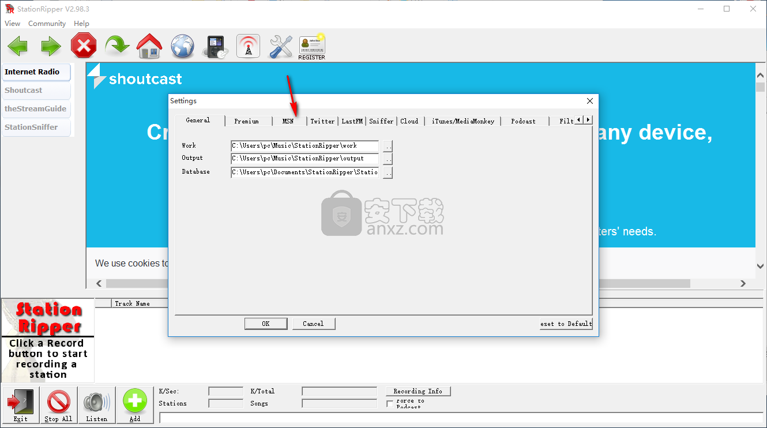Confirm settings with OK button
This screenshot has height=428, width=767.
266,324
